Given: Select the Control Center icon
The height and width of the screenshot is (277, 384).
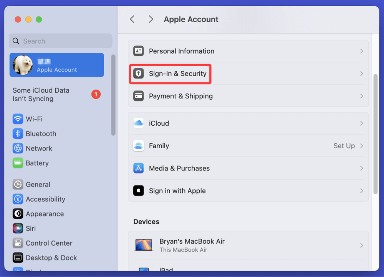Looking at the screenshot, I should click(x=18, y=243).
